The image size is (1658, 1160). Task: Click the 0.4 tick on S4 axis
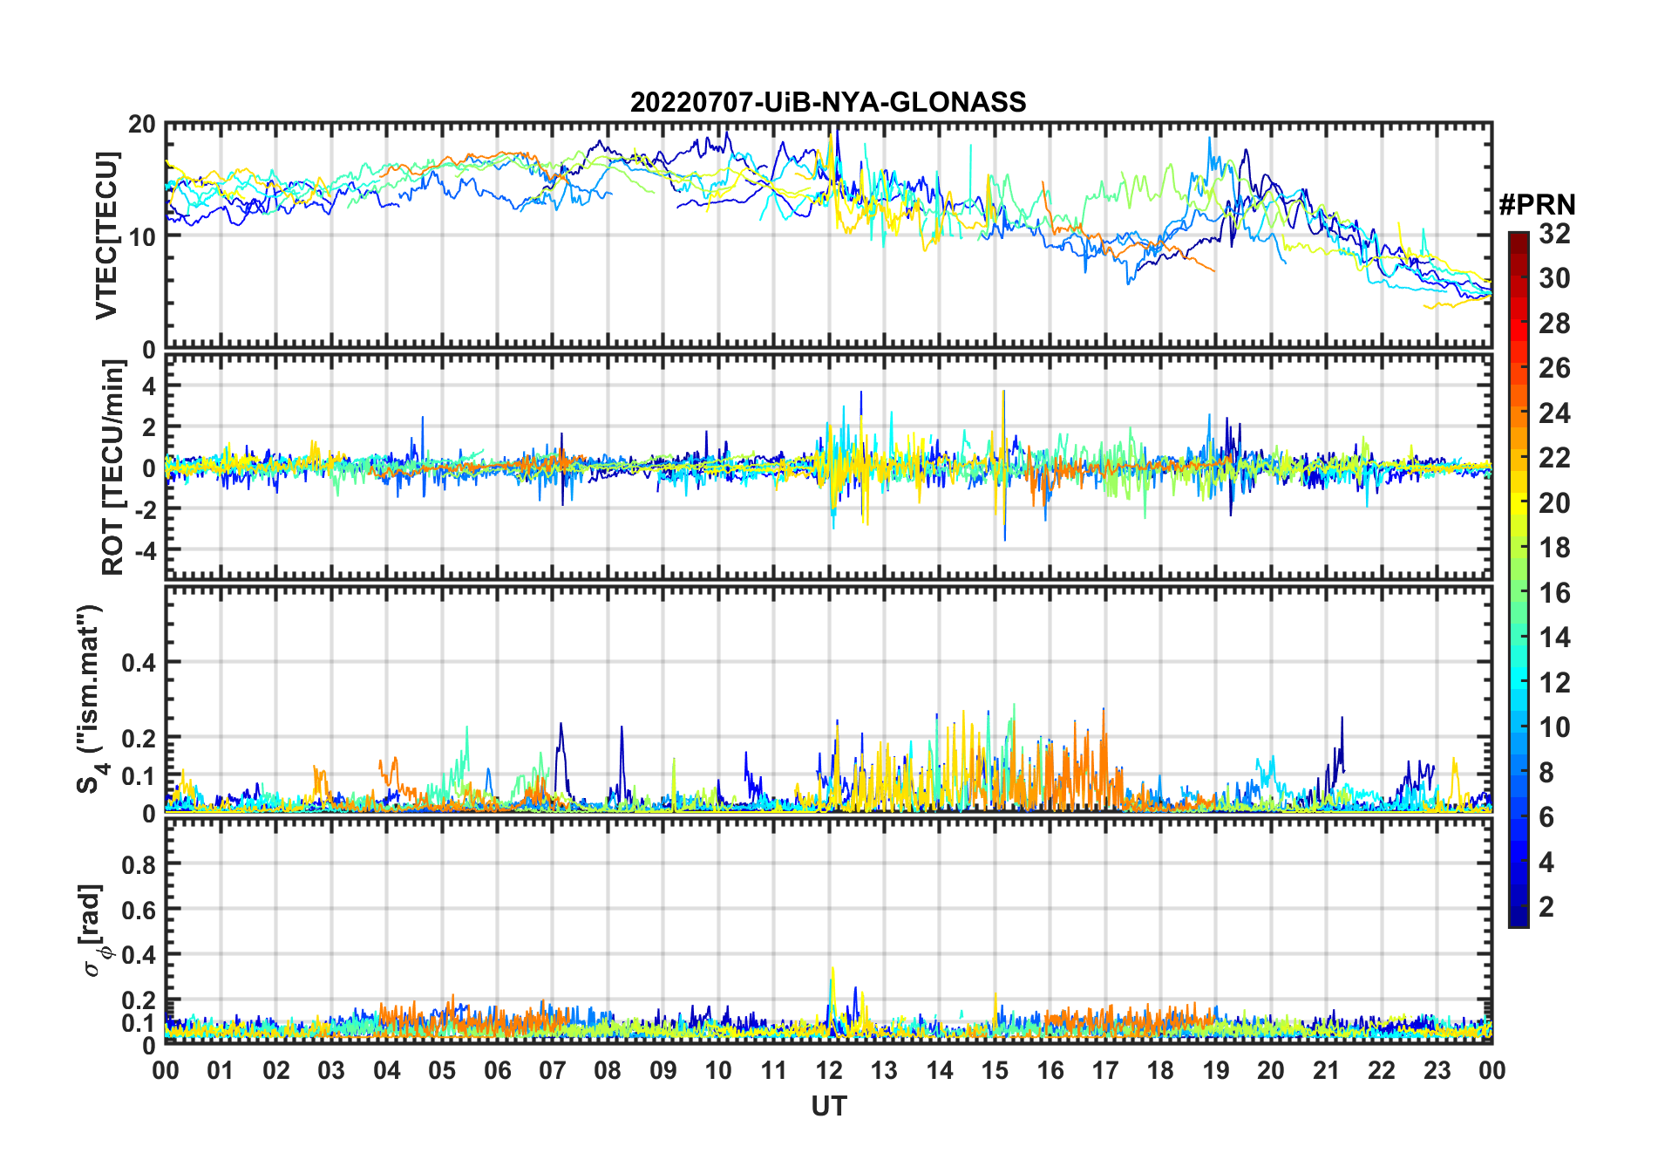click(x=139, y=663)
